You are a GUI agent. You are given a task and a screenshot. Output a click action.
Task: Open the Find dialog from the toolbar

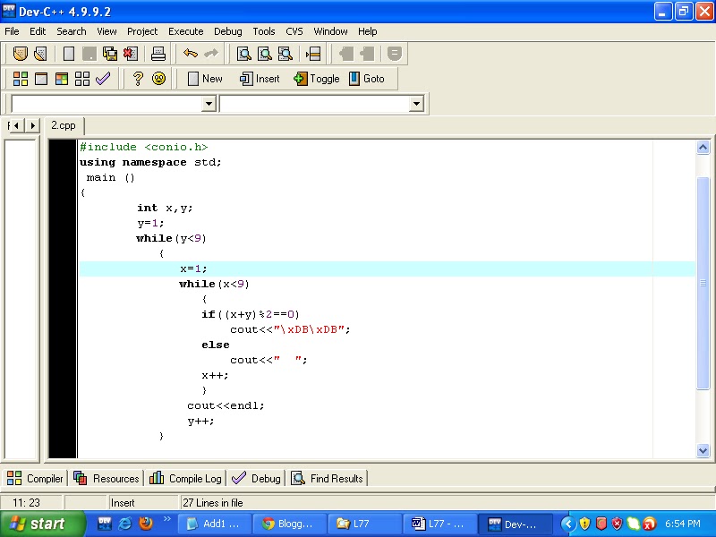pyautogui.click(x=242, y=54)
